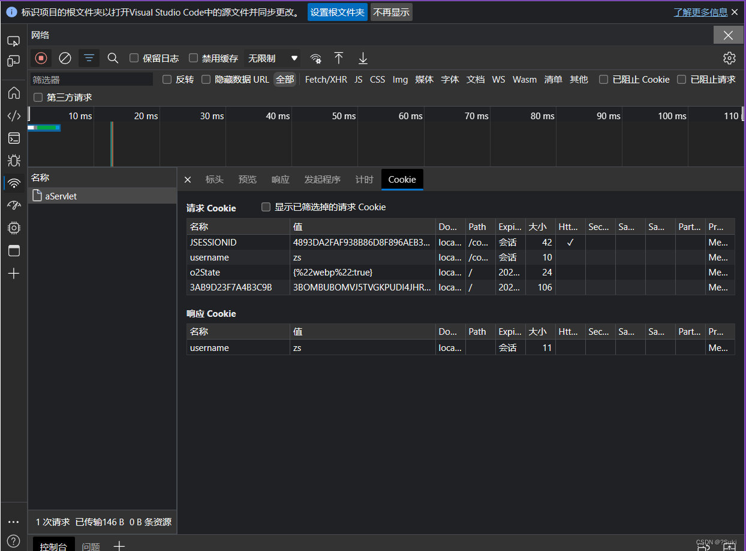The image size is (746, 551).
Task: Click the export HAR download arrow
Action: tap(363, 58)
